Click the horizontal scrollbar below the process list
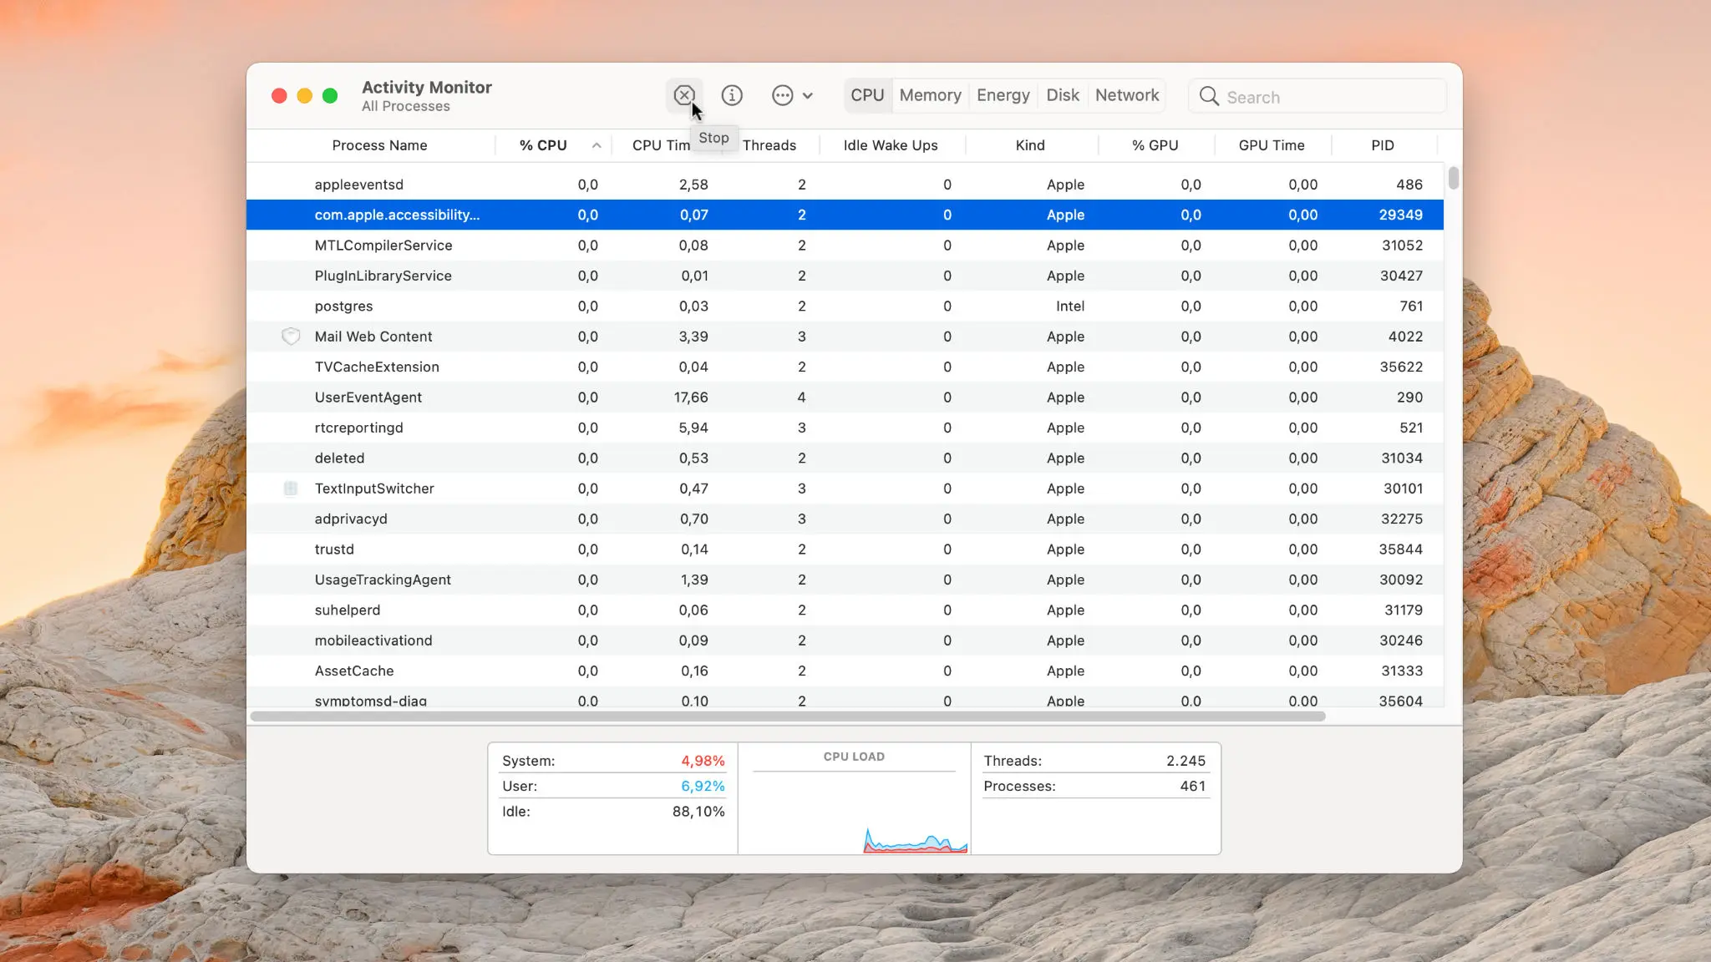This screenshot has width=1711, height=962. [x=788, y=716]
